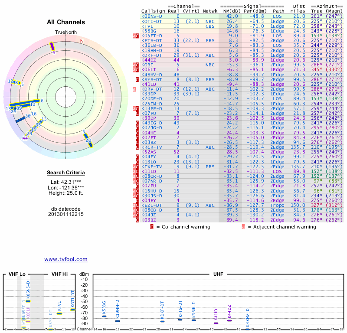This screenshot has height=333, width=347.
Task: Select the channel 20 marker on radar plot
Action: coord(88,140)
